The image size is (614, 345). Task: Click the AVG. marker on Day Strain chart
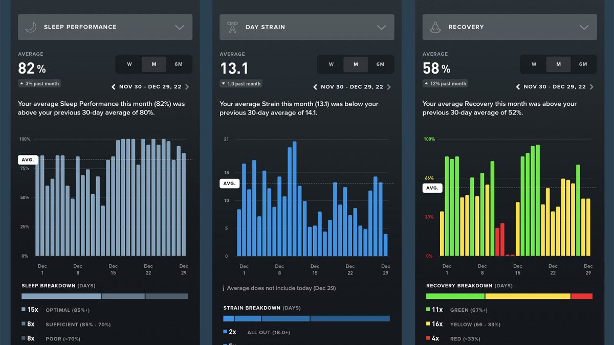[x=230, y=183]
